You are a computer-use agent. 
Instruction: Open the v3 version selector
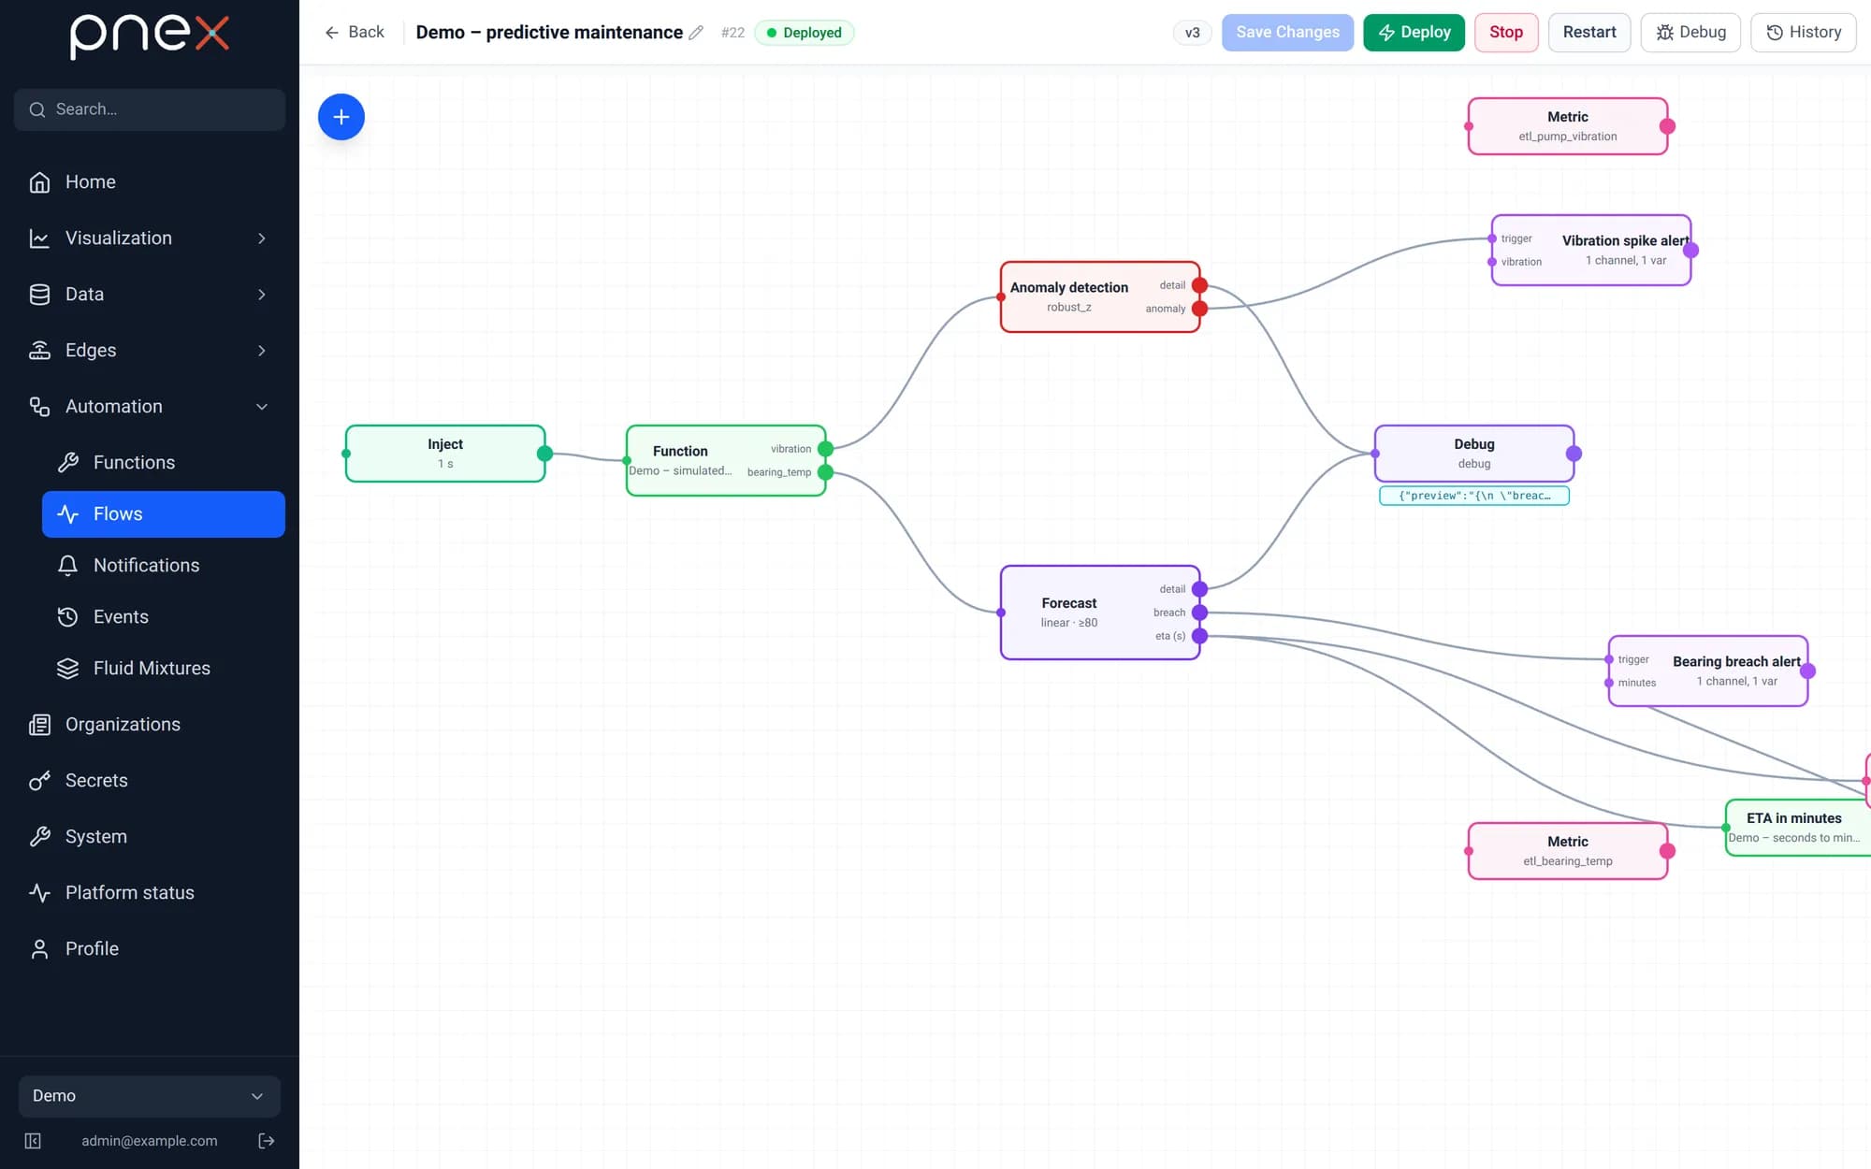[x=1192, y=33]
